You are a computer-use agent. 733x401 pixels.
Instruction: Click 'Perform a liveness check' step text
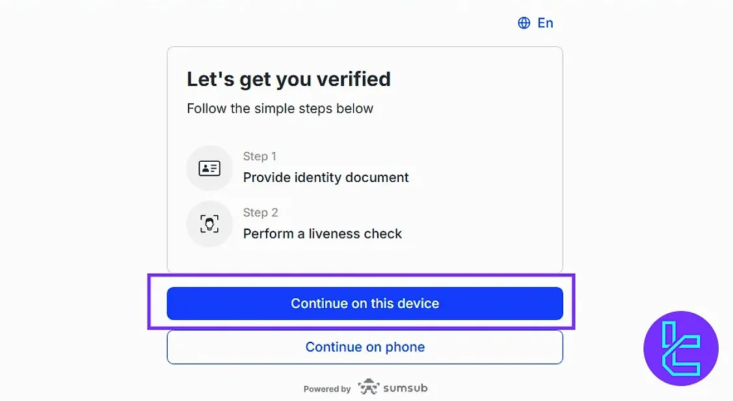coord(323,233)
